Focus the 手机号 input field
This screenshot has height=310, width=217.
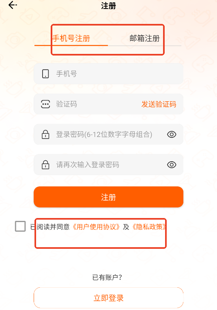[x=108, y=74]
